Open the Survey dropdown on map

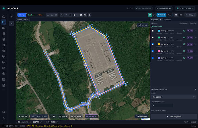click(91, 117)
